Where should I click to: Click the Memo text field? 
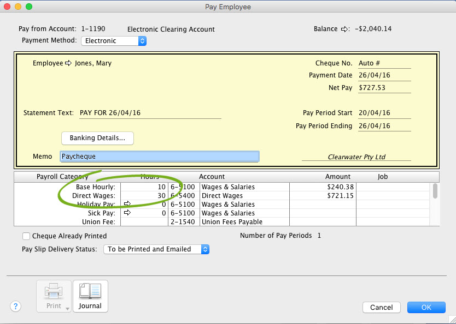(x=159, y=157)
